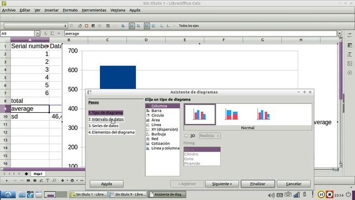Click the network signal tray icon
355x200 pixels.
pyautogui.click(x=296, y=194)
